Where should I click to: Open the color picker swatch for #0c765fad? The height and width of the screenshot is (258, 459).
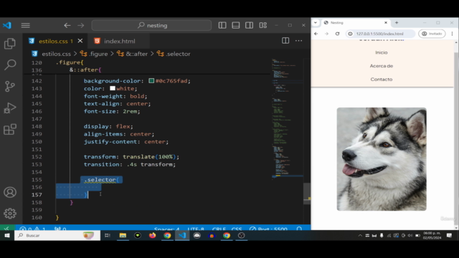pos(151,81)
